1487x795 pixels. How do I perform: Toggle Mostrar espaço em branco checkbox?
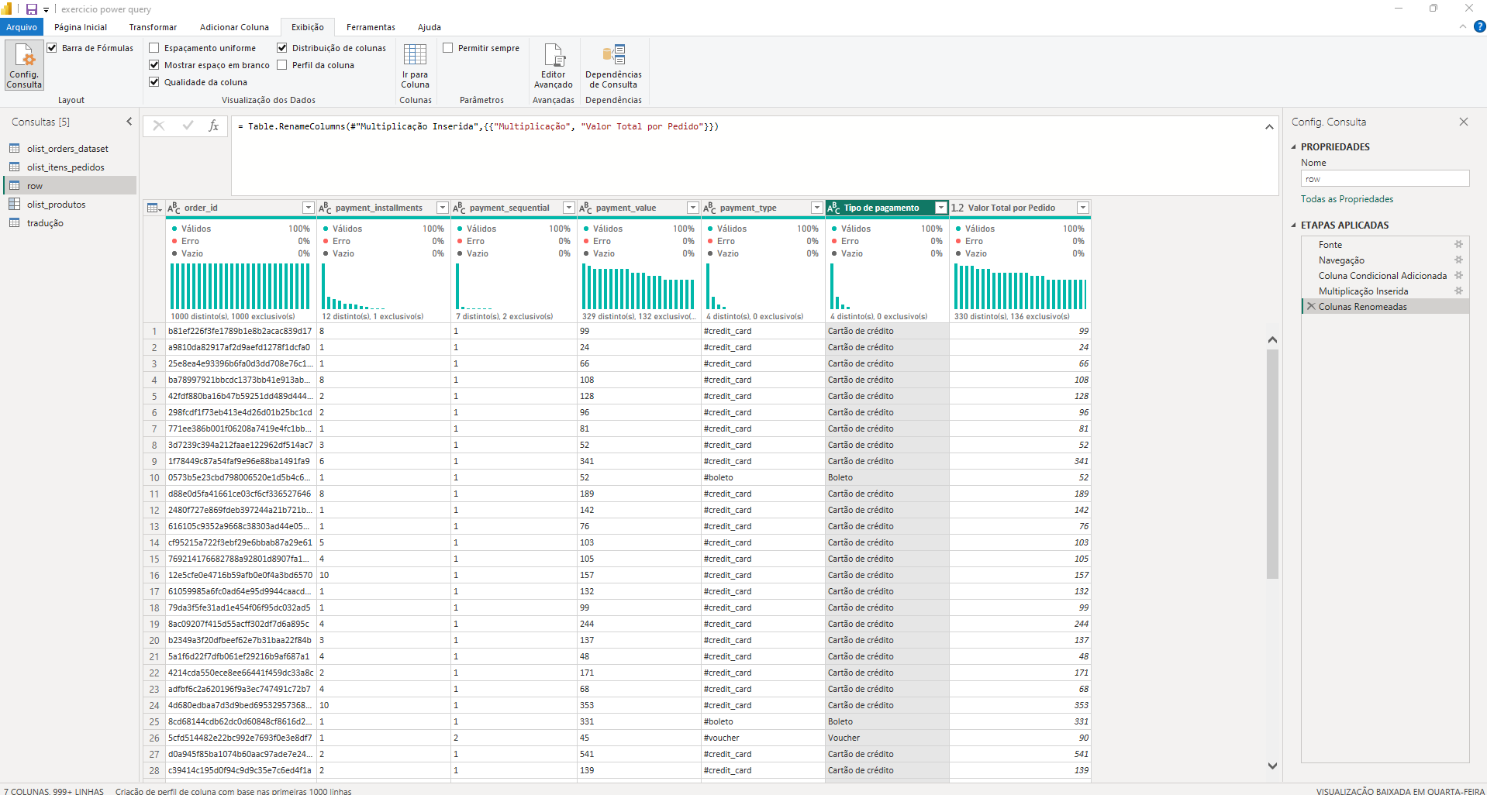154,65
